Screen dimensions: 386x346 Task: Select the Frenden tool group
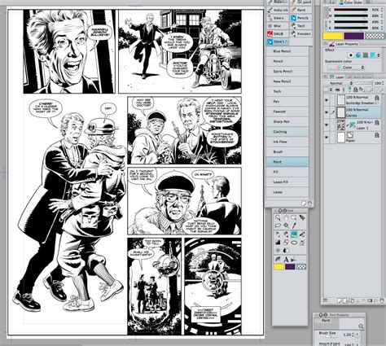300,34
